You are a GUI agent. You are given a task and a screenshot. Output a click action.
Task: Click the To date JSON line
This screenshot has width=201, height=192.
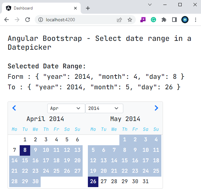click(94, 87)
